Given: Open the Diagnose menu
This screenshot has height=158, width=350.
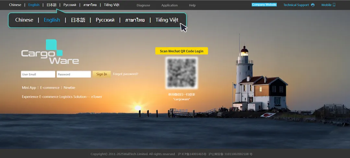Looking at the screenshot, I should pyautogui.click(x=143, y=5).
